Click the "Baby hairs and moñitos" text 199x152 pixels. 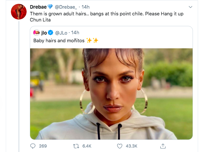(59, 41)
